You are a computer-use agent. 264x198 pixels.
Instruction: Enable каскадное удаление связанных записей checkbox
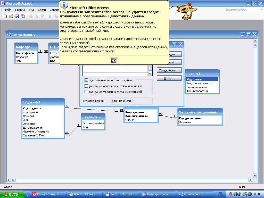coord(86,92)
